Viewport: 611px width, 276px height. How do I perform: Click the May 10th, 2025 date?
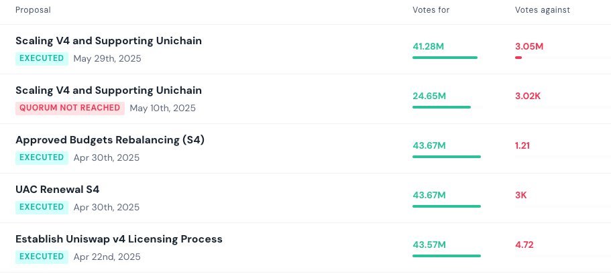pos(162,108)
